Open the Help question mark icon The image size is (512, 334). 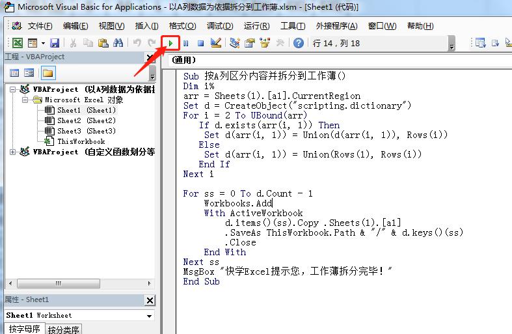click(x=298, y=43)
